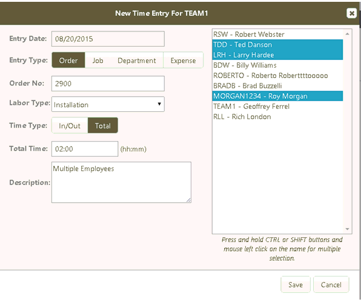Switch entry type to Expense

coord(184,61)
